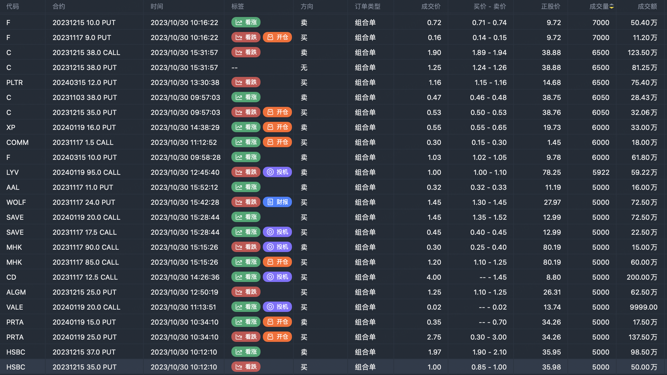Click the 正股价 column header
Viewport: 667px width, 375px height.
coord(551,6)
